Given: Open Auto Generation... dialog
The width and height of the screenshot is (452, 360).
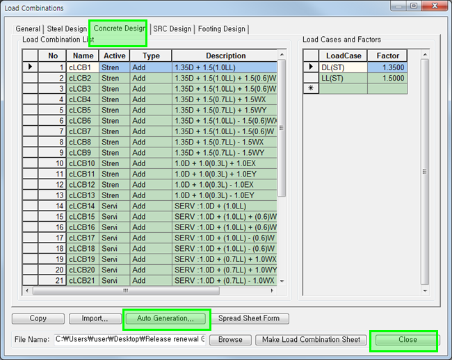Looking at the screenshot, I should [x=166, y=318].
